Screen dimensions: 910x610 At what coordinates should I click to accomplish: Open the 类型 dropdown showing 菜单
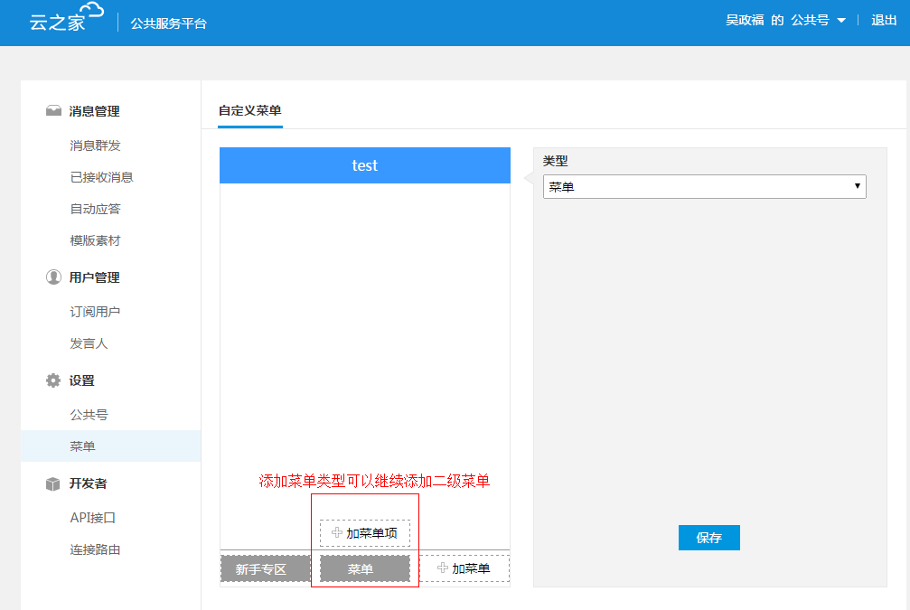(x=704, y=187)
